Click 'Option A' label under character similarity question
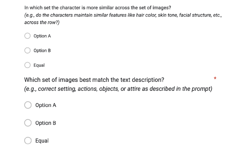 [x=42, y=36]
